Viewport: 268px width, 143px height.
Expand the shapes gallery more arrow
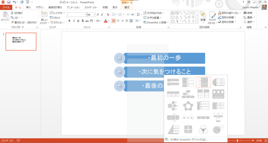click(x=197, y=22)
